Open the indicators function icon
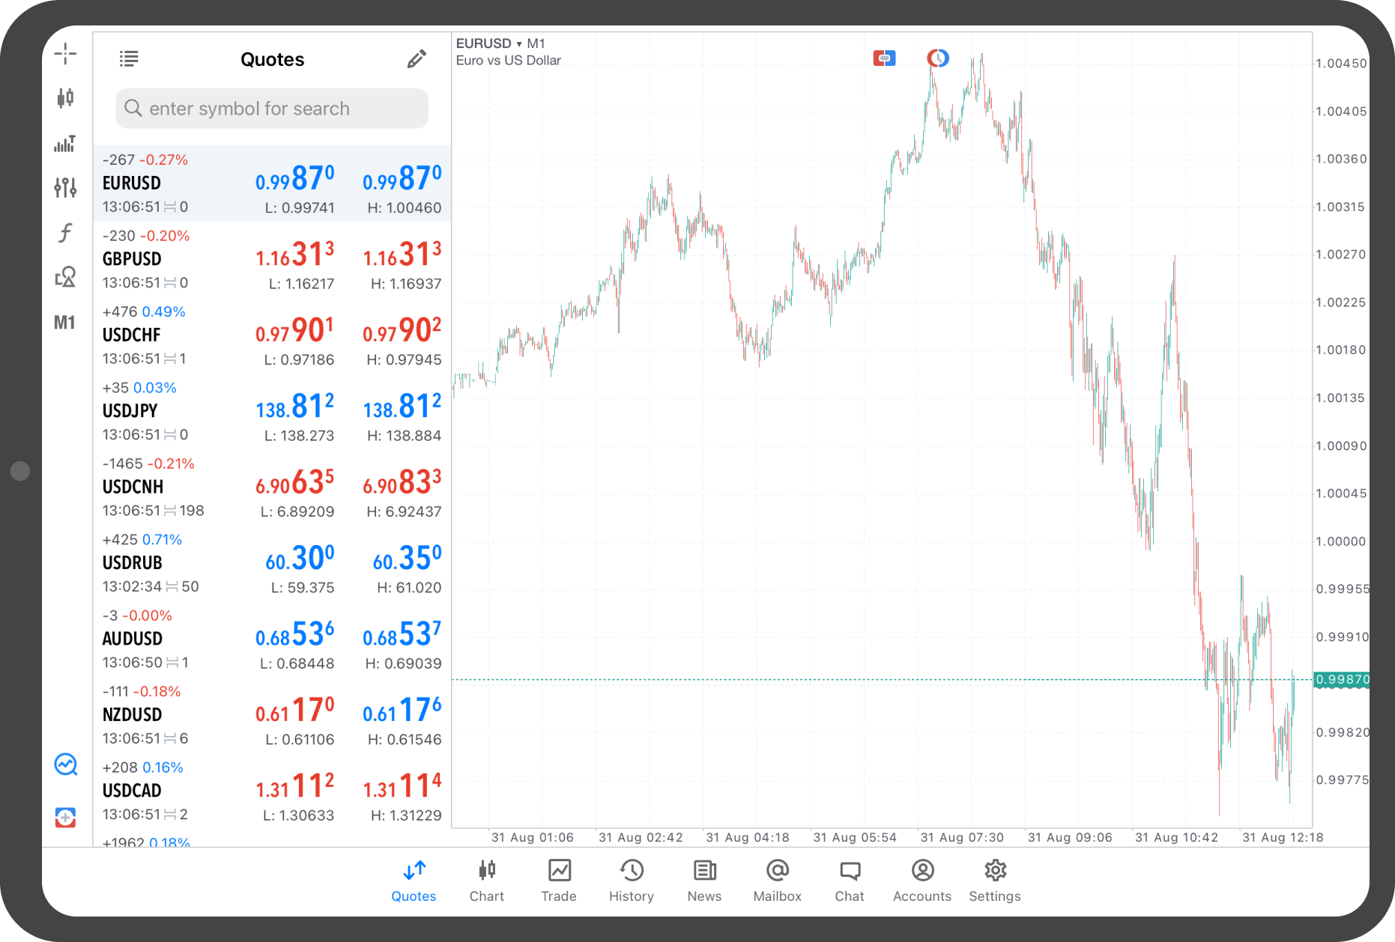This screenshot has height=942, width=1395. pyautogui.click(x=65, y=233)
